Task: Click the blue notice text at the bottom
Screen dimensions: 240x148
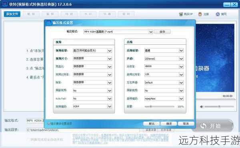Action: tap(120, 139)
